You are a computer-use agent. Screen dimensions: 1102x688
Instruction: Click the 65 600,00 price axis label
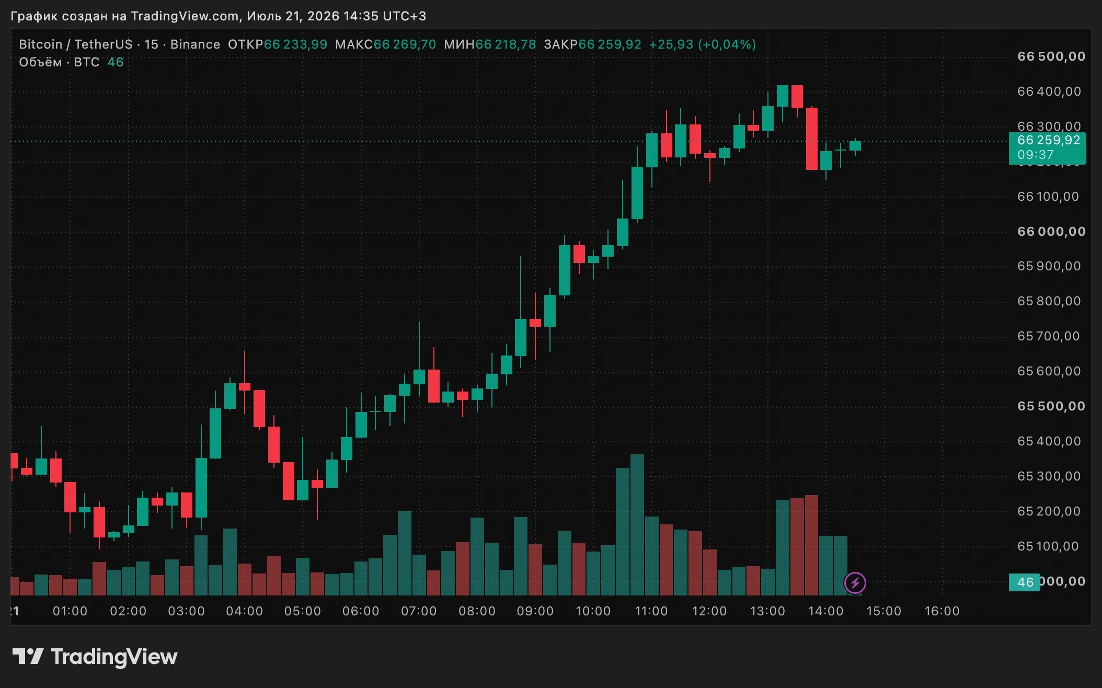click(1049, 371)
